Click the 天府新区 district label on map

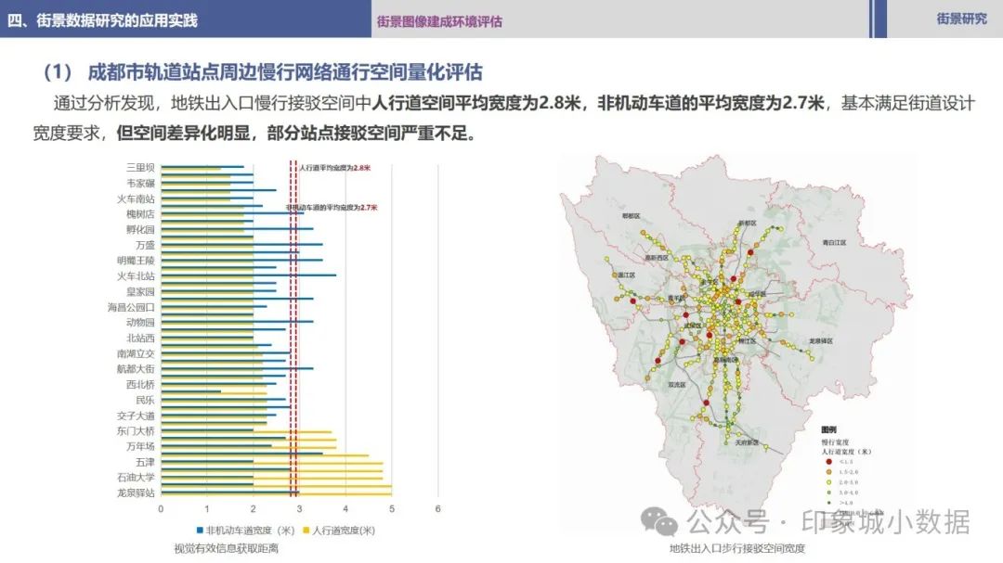[747, 442]
